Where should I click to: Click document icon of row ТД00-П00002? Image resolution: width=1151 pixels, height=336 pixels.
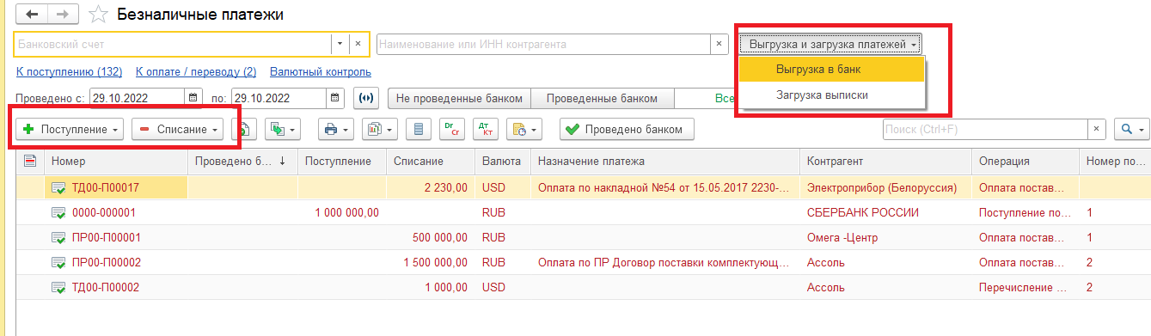[58, 287]
